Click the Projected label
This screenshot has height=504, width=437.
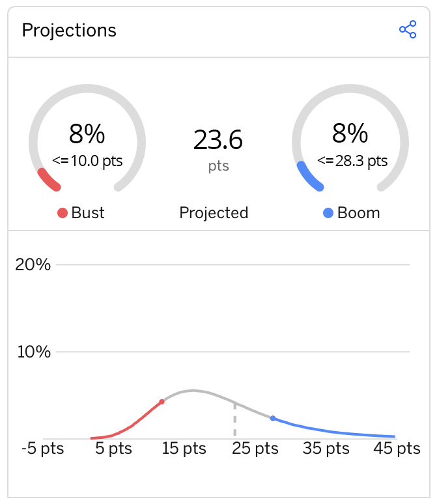(x=214, y=213)
